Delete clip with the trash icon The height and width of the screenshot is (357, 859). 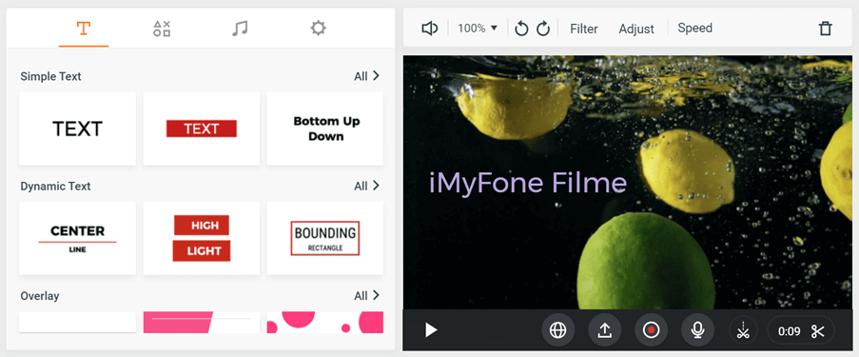(x=826, y=29)
